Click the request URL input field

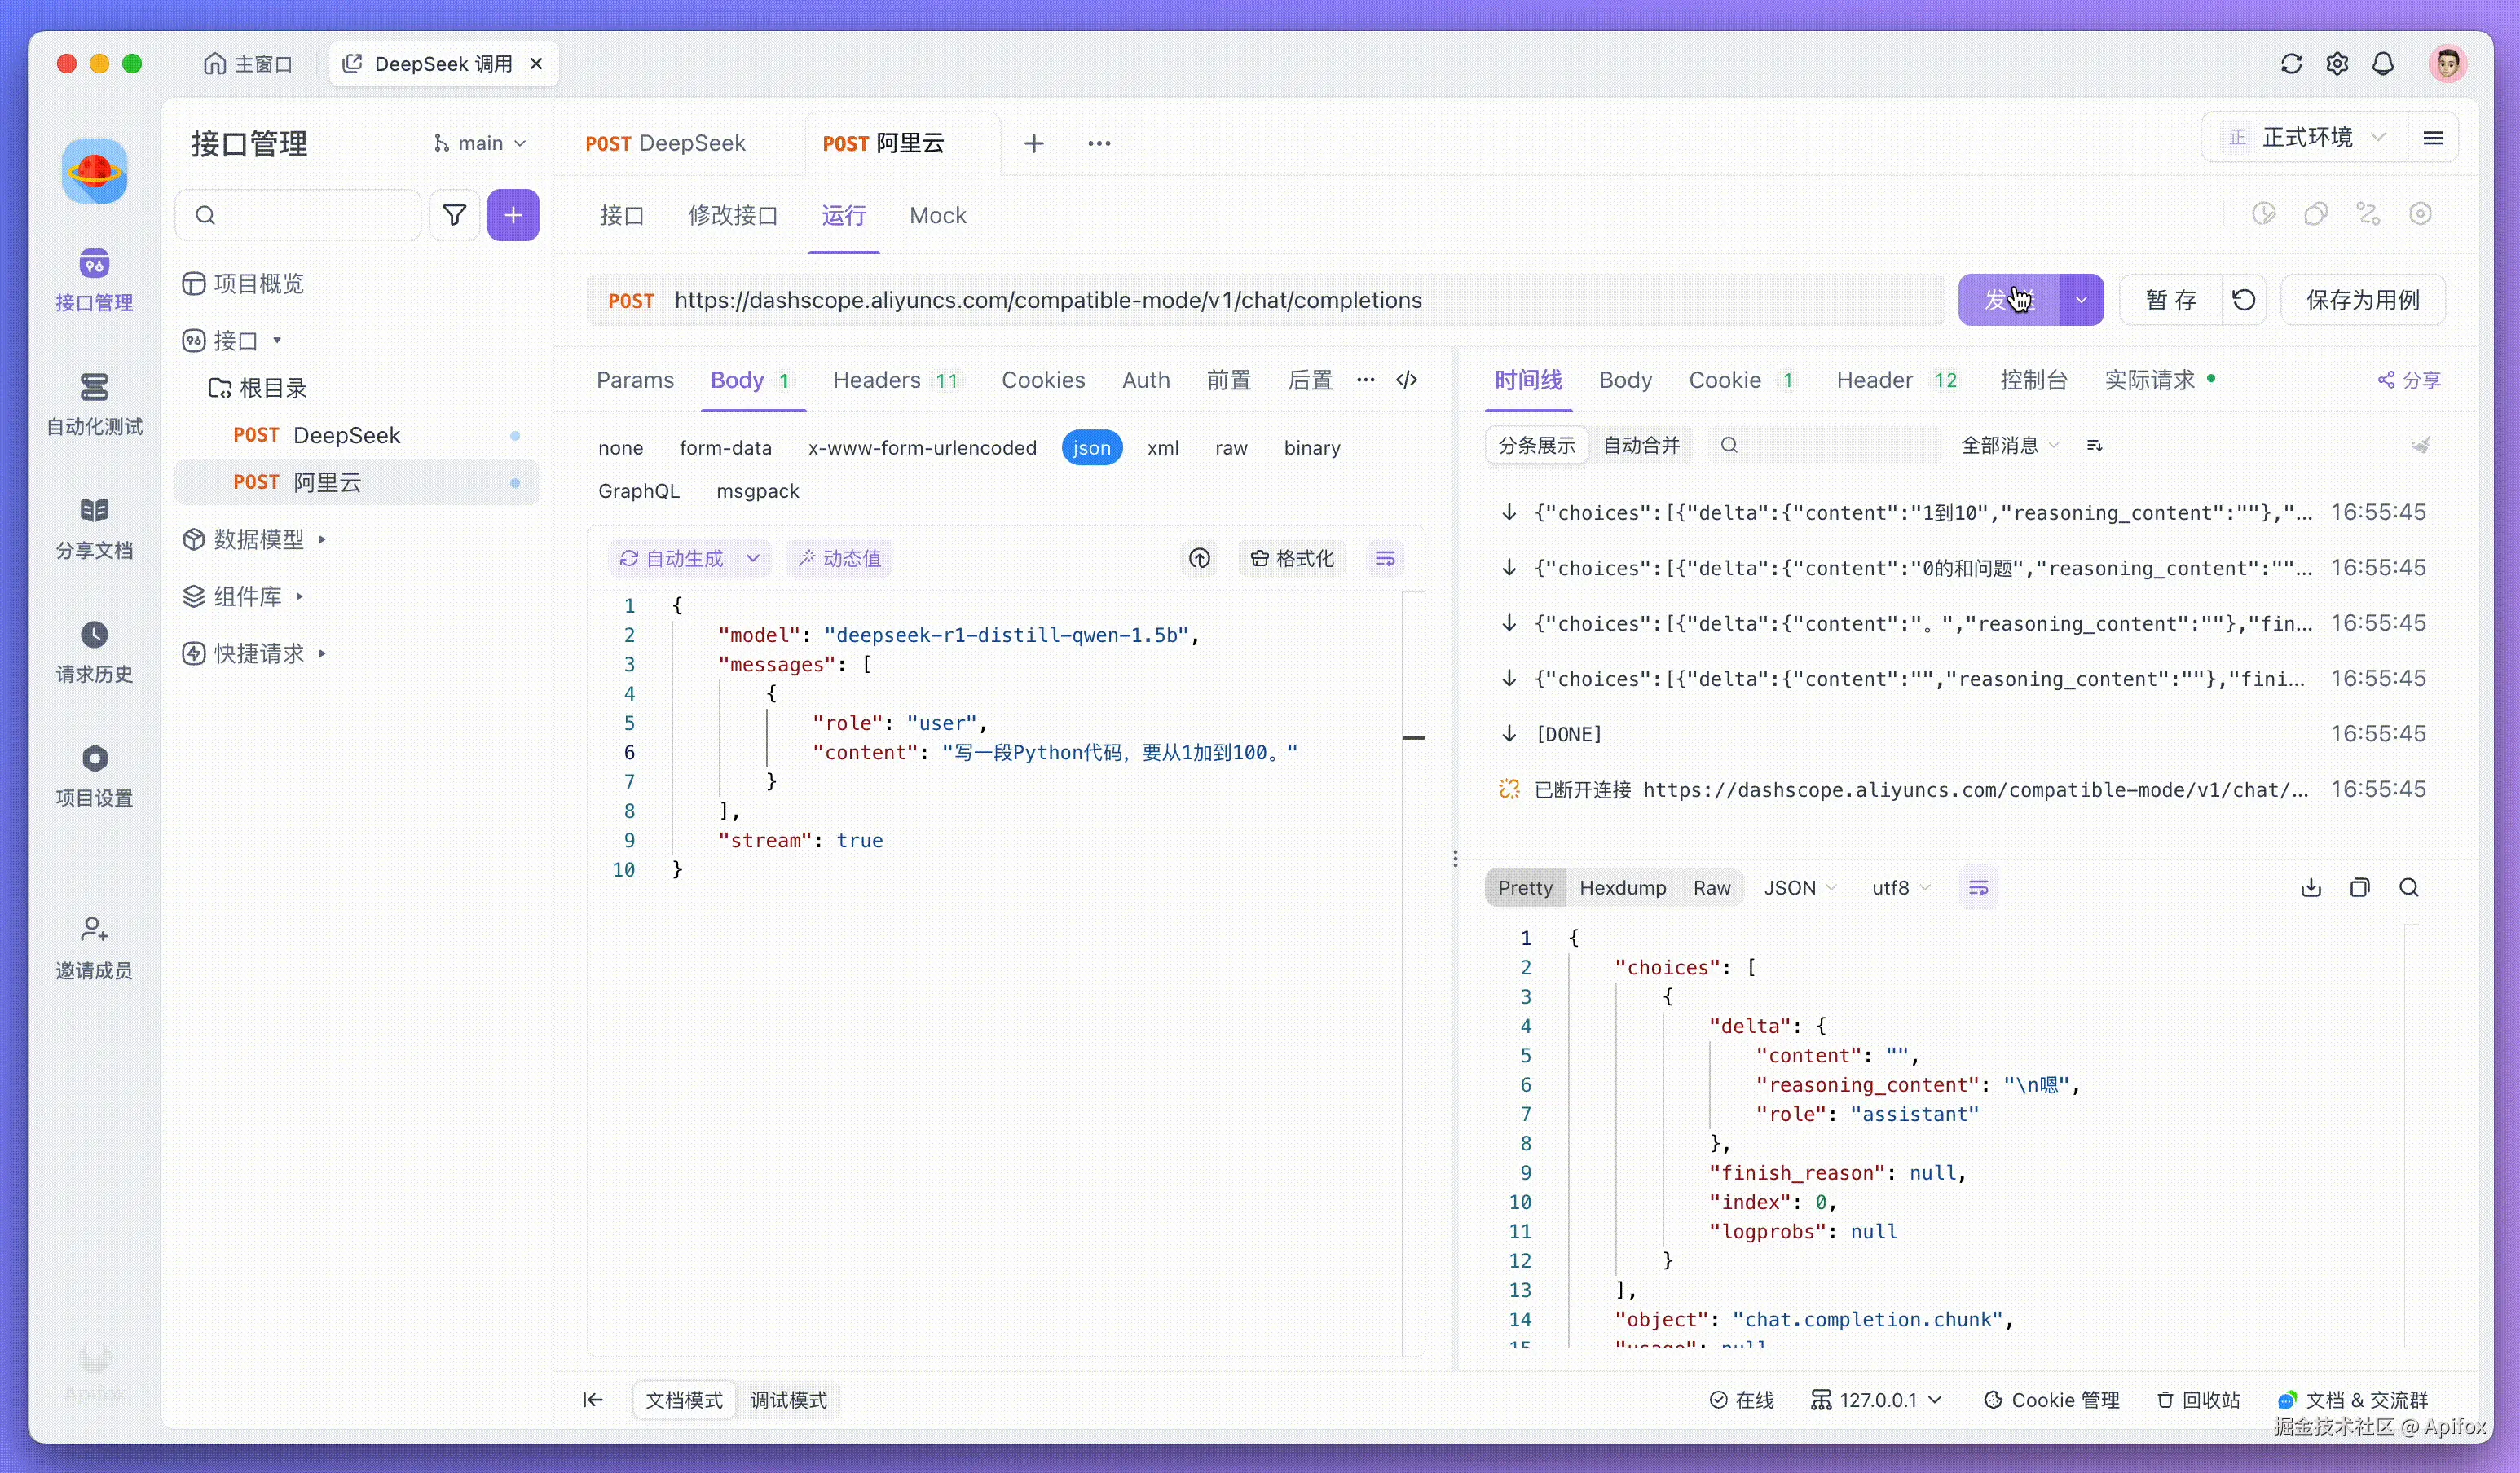pos(1266,300)
